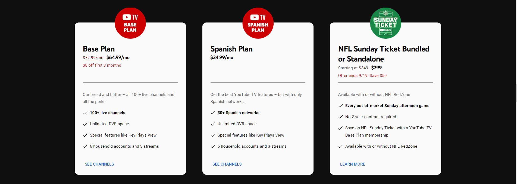Click the strikethrough $349 price
The height and width of the screenshot is (184, 517).
coord(363,68)
